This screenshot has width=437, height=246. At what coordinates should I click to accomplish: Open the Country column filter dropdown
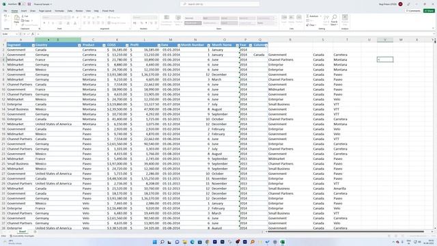click(79, 45)
